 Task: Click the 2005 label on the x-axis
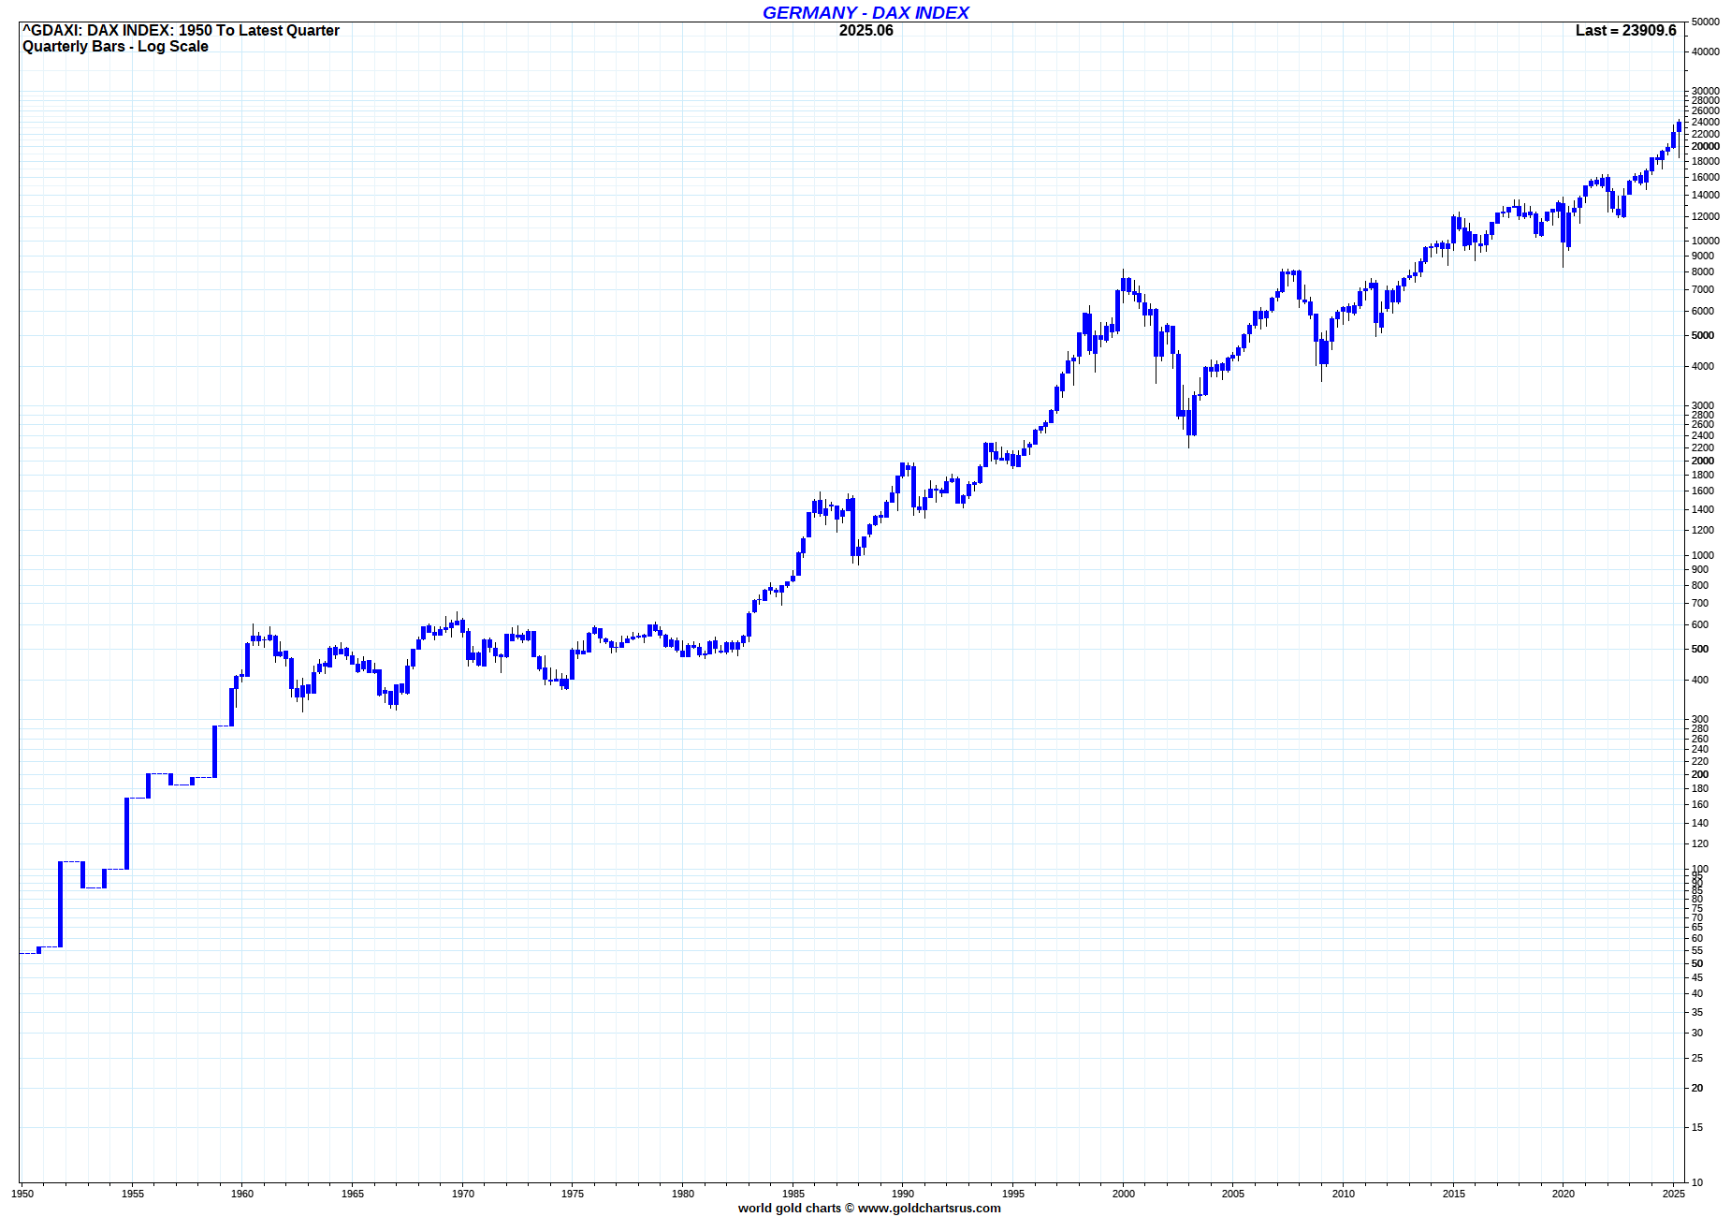1233,1194
